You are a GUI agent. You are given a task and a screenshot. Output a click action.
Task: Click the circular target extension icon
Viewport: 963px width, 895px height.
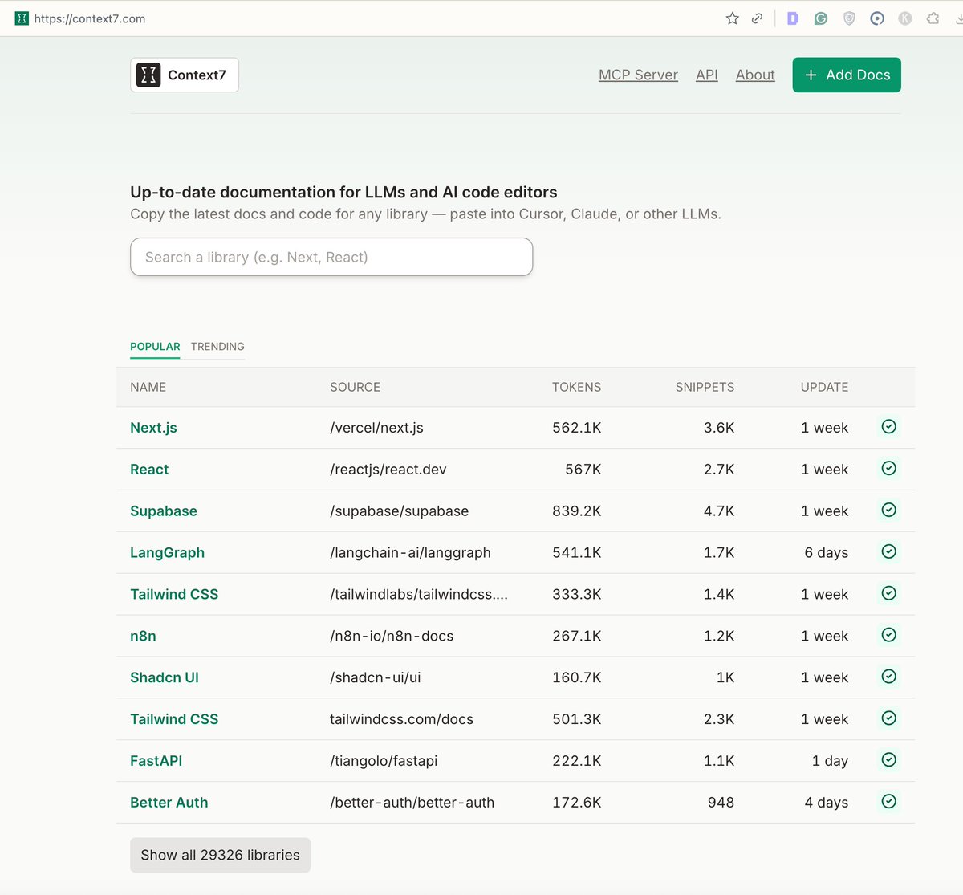[x=877, y=18]
